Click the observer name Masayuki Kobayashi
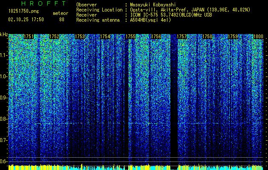This screenshot has width=268, height=170. coord(153,5)
